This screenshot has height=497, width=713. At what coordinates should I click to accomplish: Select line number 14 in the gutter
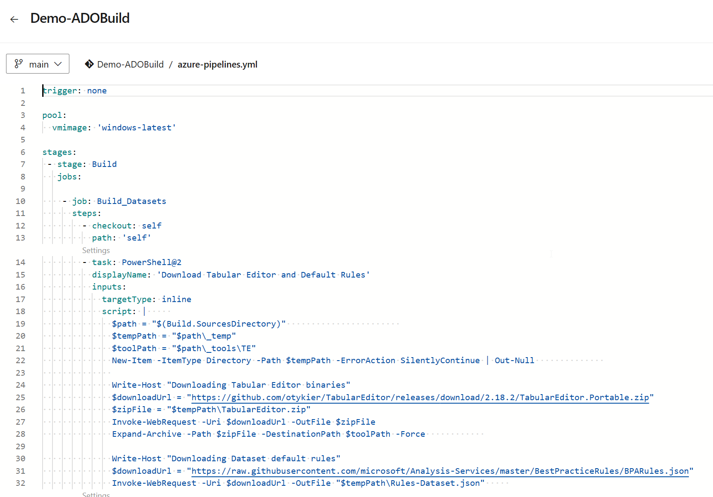pos(20,262)
